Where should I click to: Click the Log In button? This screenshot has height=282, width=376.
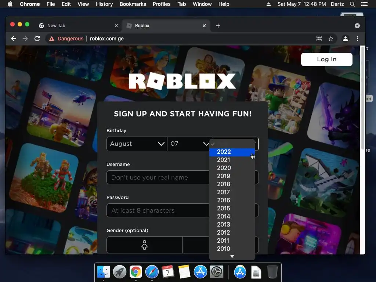(x=326, y=59)
